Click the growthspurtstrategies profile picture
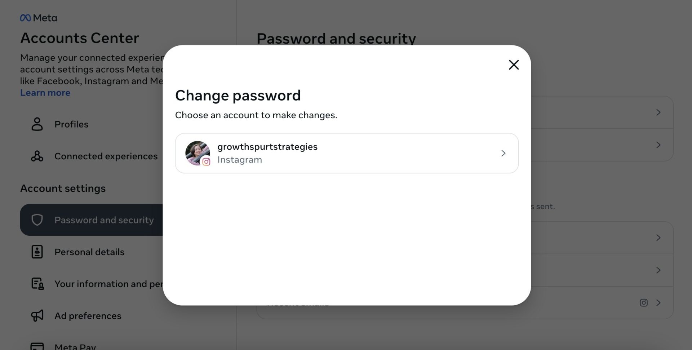The image size is (692, 350). 198,153
